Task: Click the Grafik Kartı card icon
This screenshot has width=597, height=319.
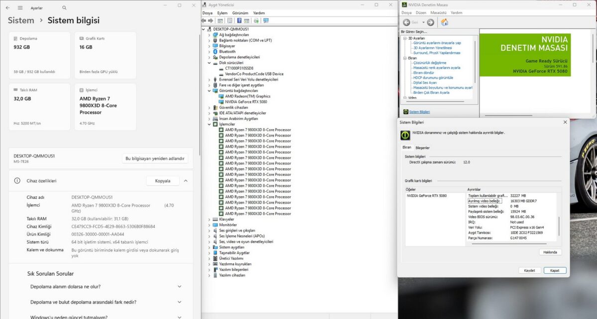Action: pyautogui.click(x=82, y=38)
